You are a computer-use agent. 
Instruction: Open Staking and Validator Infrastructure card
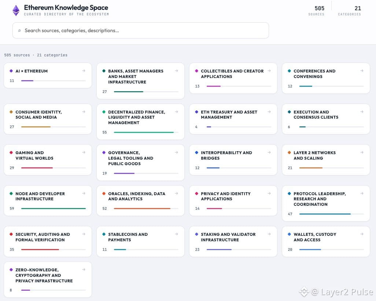tap(233, 242)
